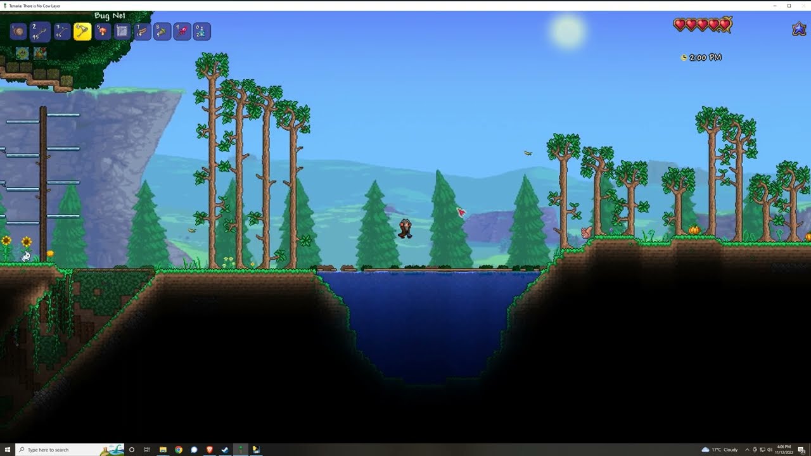The image size is (811, 456).
Task: Click the volume speaker icon in tray
Action: coord(770,450)
